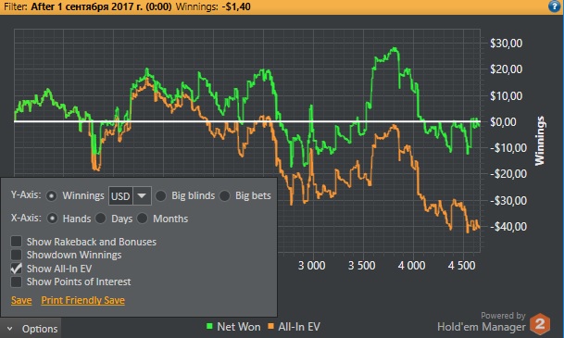
Task: Click the -$10,00 axis label
Action: coord(508,148)
